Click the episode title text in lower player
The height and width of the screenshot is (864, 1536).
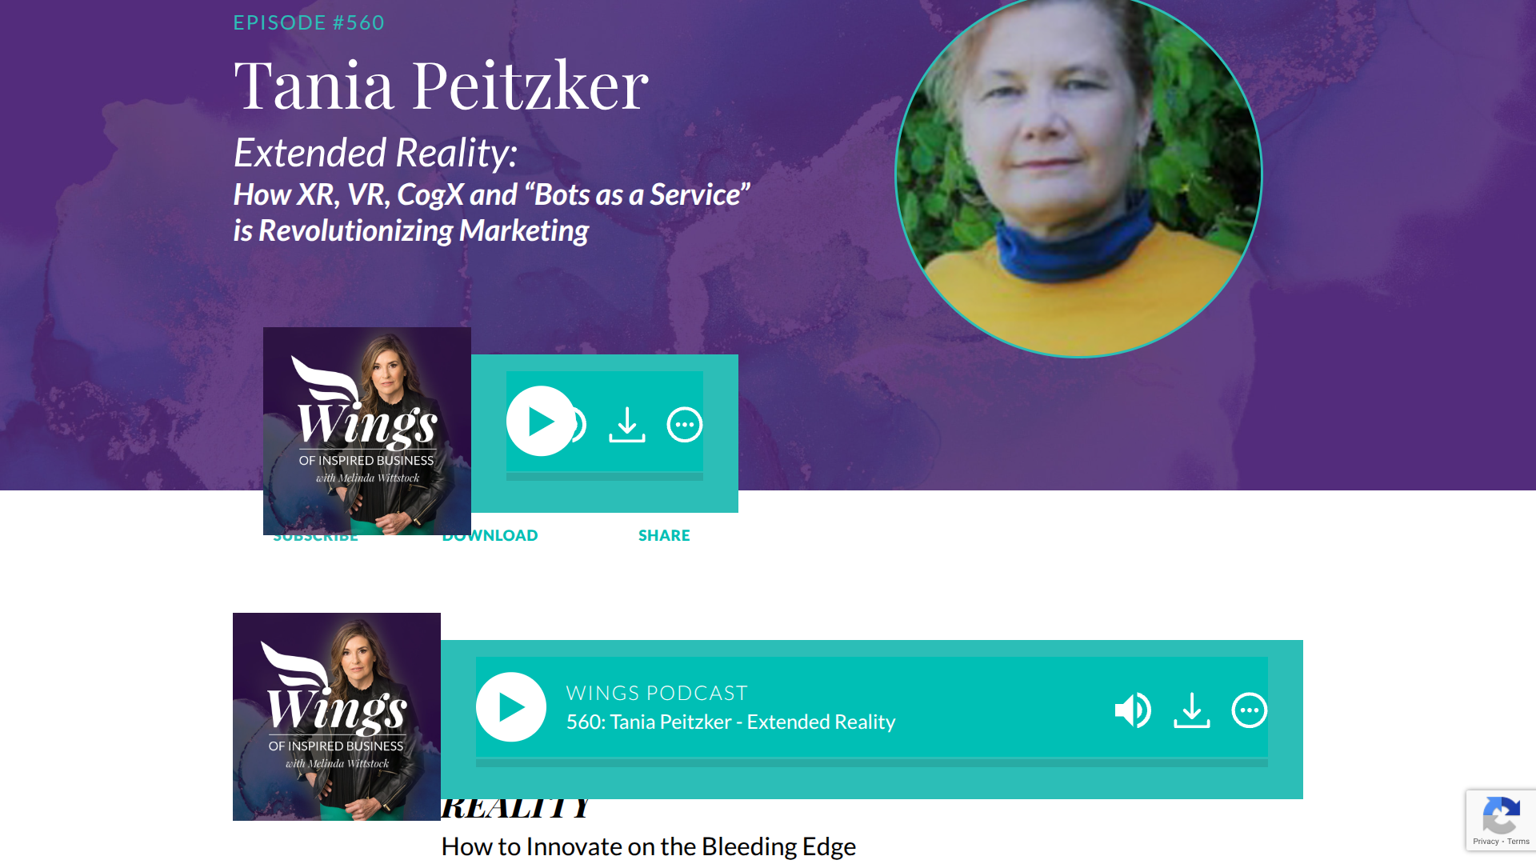[x=730, y=722]
